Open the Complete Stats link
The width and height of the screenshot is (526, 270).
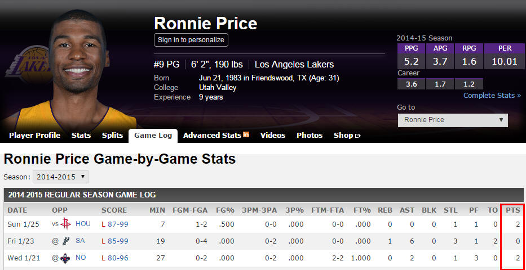pos(492,96)
